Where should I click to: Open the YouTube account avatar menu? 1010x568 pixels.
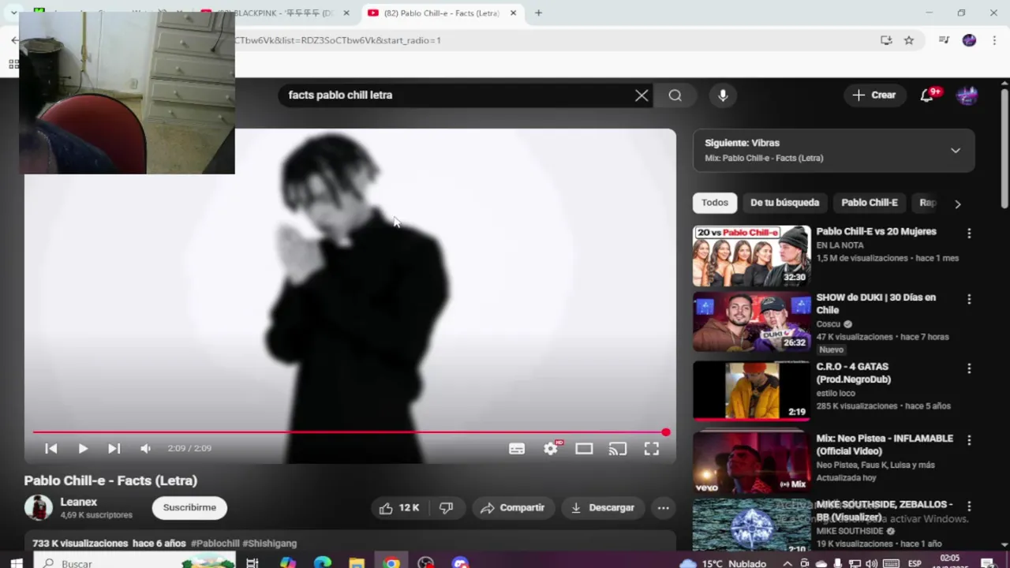[967, 95]
